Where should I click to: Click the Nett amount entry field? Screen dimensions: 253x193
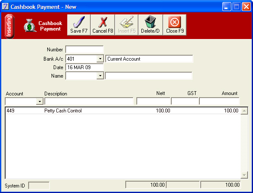click(x=153, y=101)
